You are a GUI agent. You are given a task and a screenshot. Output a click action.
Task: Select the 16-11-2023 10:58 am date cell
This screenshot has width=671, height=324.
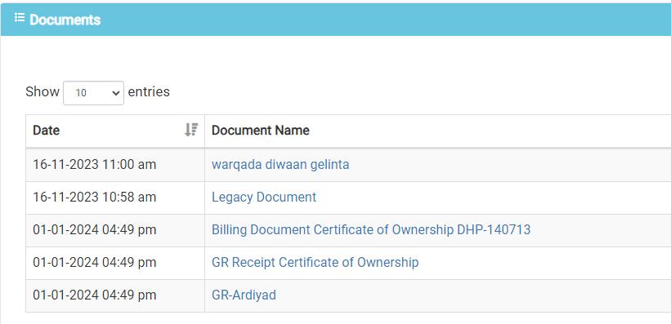pos(115,198)
